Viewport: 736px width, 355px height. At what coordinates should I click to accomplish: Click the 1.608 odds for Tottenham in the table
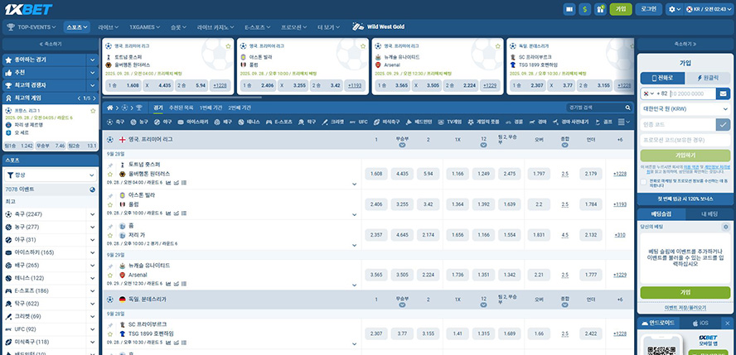(x=375, y=174)
